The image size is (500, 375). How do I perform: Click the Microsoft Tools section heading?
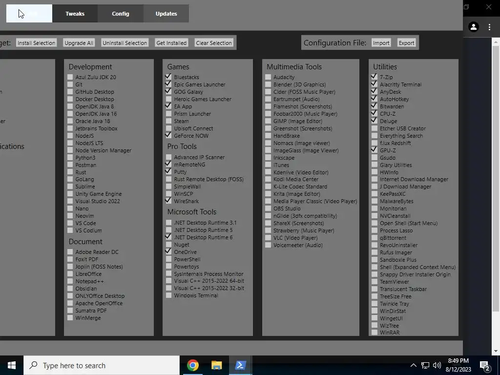[x=191, y=212]
